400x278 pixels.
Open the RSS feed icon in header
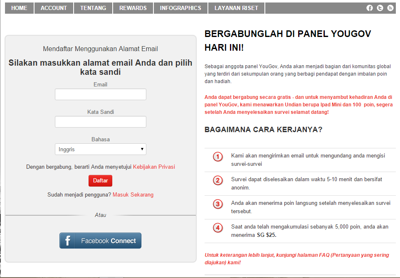(390, 8)
